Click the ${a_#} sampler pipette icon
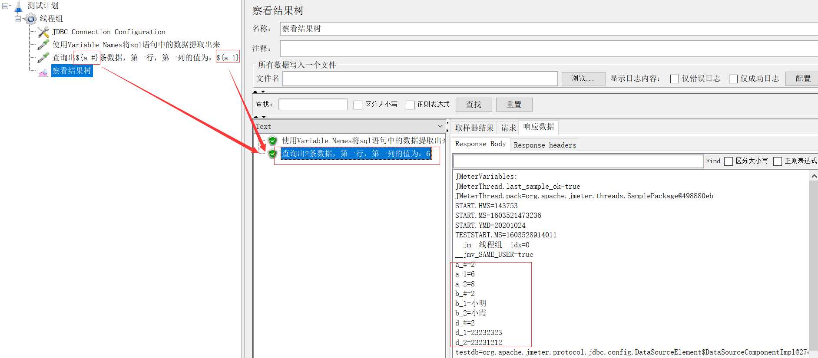Viewport: 818px width, 358px height. tap(43, 57)
